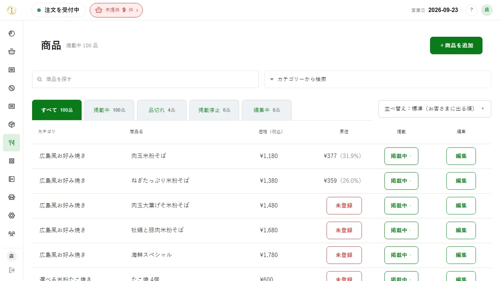
Task: Select the すべて 100品 tab
Action: coord(57,110)
